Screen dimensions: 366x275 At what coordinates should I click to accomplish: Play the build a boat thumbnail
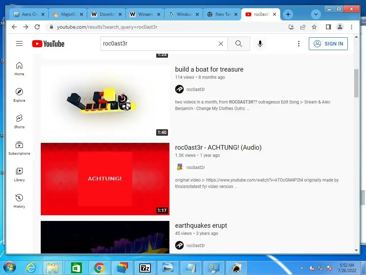coord(105,101)
